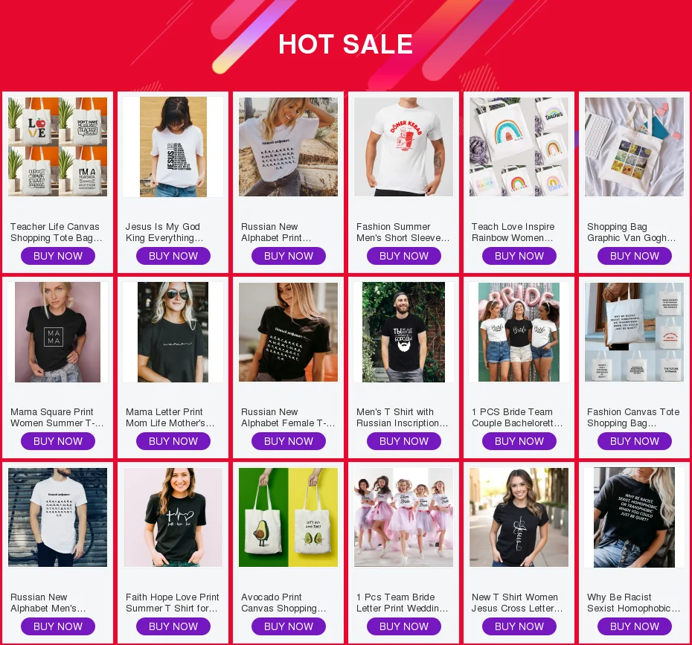The height and width of the screenshot is (645, 692).
Task: Click BUY NOW under Fashion Canvas Tote Shopping Bag
Action: tap(634, 441)
